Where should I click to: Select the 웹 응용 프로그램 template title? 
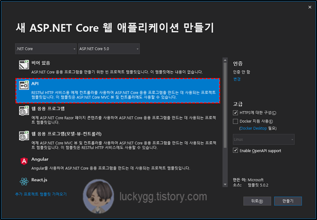click(x=48, y=109)
